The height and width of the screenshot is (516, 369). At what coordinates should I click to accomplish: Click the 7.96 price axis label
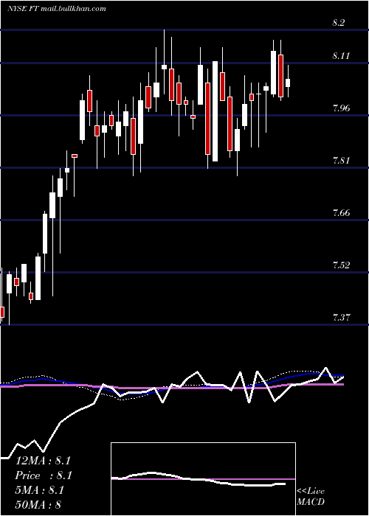tap(341, 108)
